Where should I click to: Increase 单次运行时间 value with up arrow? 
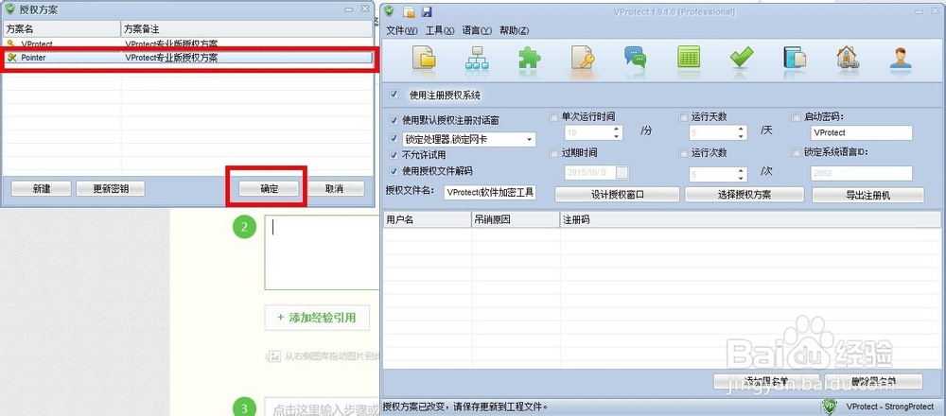coord(617,129)
